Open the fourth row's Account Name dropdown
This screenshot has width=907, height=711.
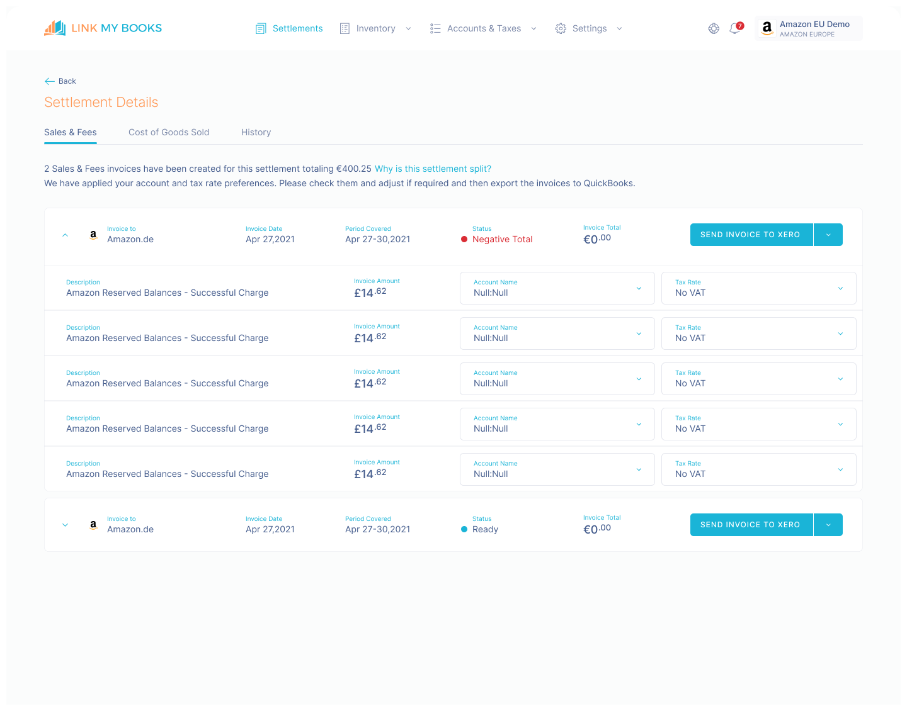click(557, 424)
